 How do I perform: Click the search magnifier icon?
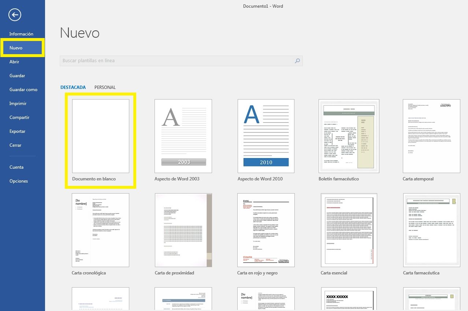click(297, 61)
